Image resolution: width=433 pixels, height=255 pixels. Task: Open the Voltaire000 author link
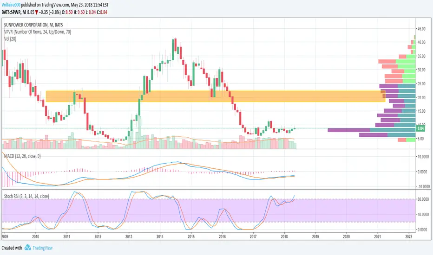tap(11, 5)
